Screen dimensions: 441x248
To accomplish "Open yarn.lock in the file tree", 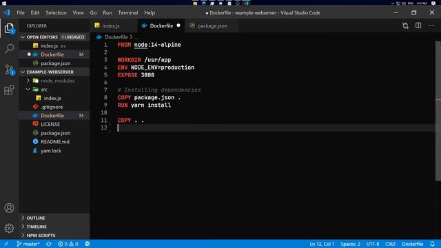I will [54, 151].
